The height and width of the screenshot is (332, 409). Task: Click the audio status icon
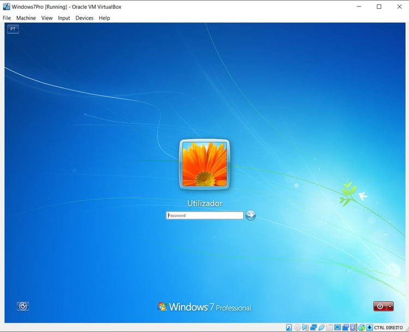click(305, 327)
